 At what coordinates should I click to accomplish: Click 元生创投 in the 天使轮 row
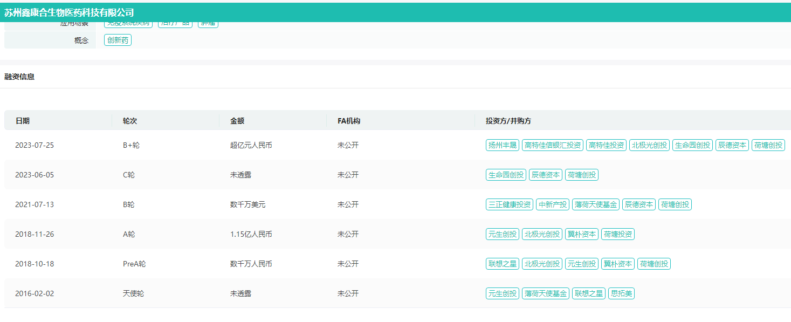point(502,293)
